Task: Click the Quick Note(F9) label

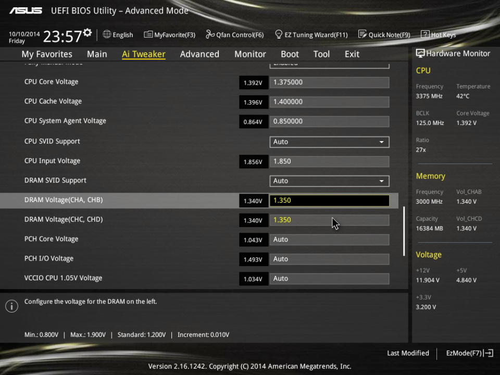Action: pyautogui.click(x=390, y=35)
